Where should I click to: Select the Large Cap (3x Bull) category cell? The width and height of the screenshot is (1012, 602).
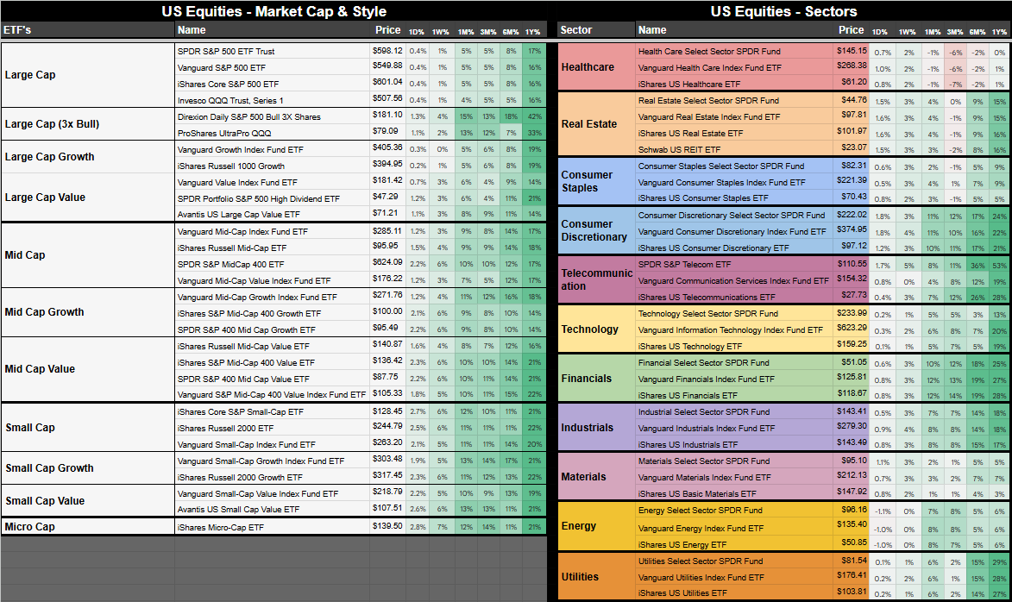[x=88, y=124]
